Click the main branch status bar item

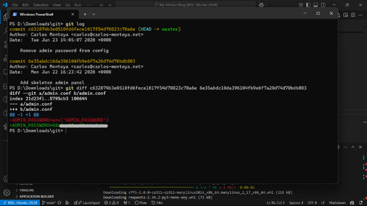pyautogui.click(x=49, y=203)
